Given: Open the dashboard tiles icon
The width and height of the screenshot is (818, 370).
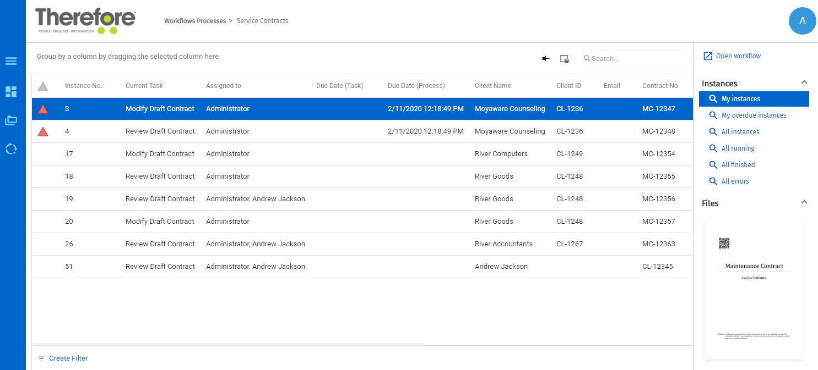Looking at the screenshot, I should click(x=11, y=92).
